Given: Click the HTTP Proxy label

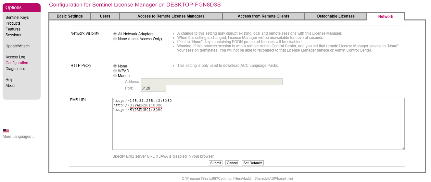Looking at the screenshot, I should coord(81,66).
